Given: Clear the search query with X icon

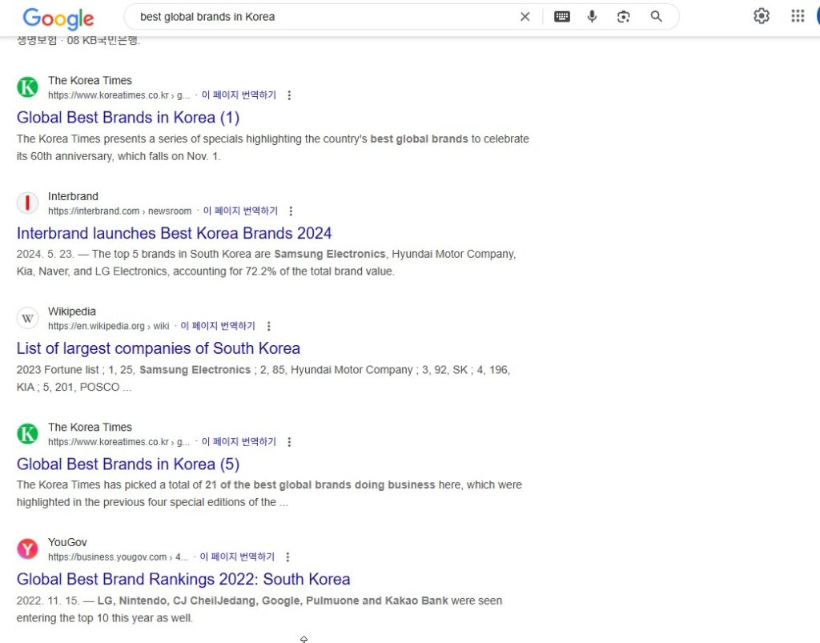Looking at the screenshot, I should (x=525, y=17).
